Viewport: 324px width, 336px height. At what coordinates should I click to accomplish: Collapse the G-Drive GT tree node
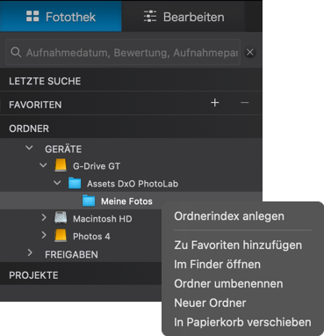coord(43,165)
